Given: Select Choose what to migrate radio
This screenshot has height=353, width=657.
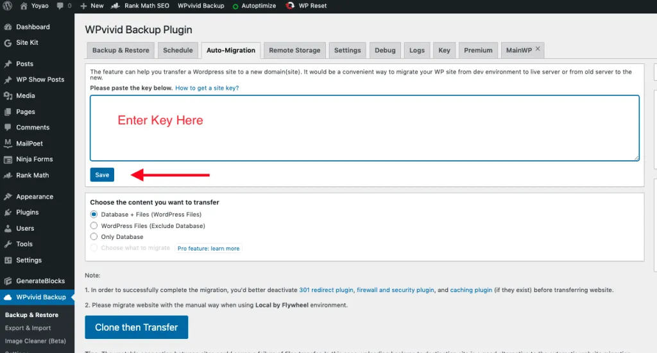Looking at the screenshot, I should point(94,247).
